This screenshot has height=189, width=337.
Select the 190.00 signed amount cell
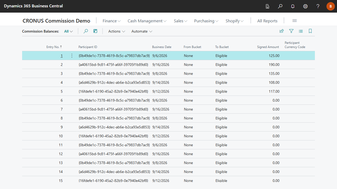click(274, 65)
